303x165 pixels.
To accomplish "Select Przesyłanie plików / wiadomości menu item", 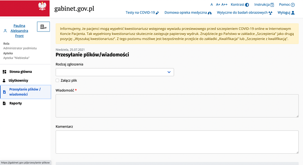I will (x=26, y=92).
